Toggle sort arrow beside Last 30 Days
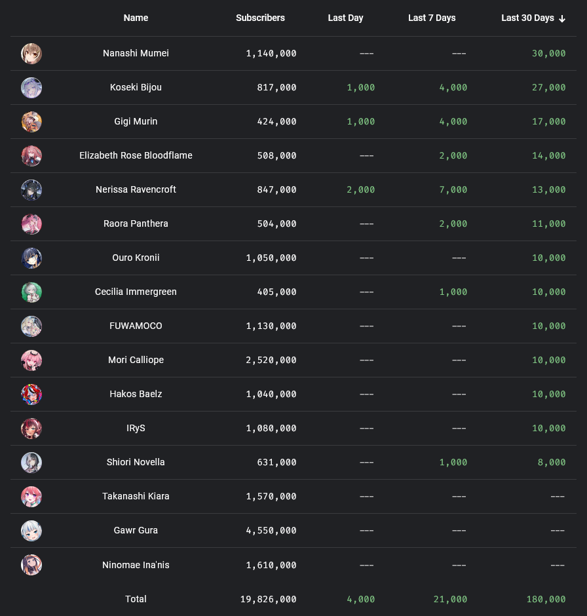The image size is (587, 616). (x=562, y=18)
